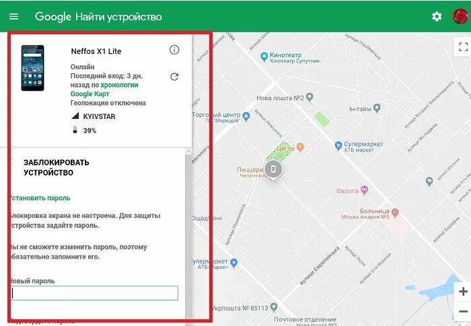Click the ЗАБЛОКИРОВАТЬ УСТРОЙСТВО heading

pos(57,167)
